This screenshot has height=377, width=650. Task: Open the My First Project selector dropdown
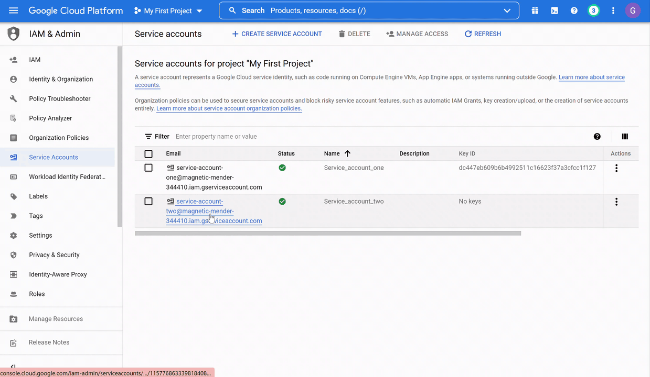168,10
